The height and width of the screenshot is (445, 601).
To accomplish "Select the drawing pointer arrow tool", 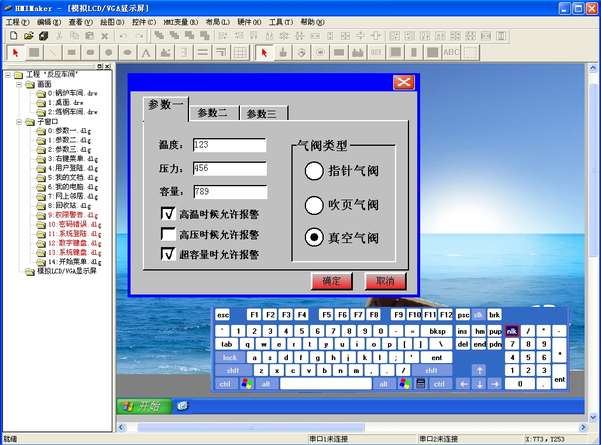I will pos(16,53).
